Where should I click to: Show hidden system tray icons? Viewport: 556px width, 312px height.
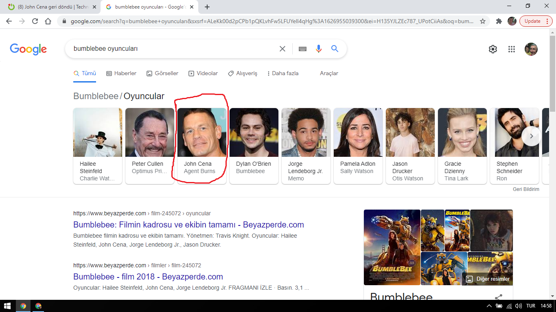click(x=489, y=306)
